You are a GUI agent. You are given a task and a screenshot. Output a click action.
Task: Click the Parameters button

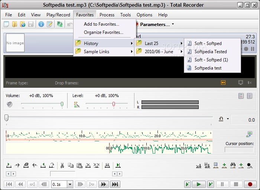pos(154,25)
